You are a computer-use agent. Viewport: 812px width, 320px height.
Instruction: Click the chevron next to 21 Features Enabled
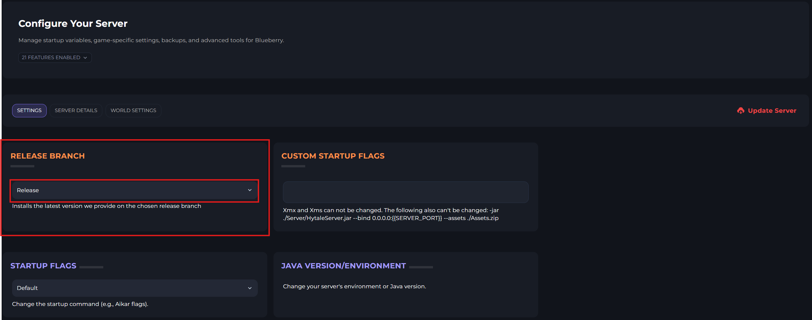pos(85,58)
